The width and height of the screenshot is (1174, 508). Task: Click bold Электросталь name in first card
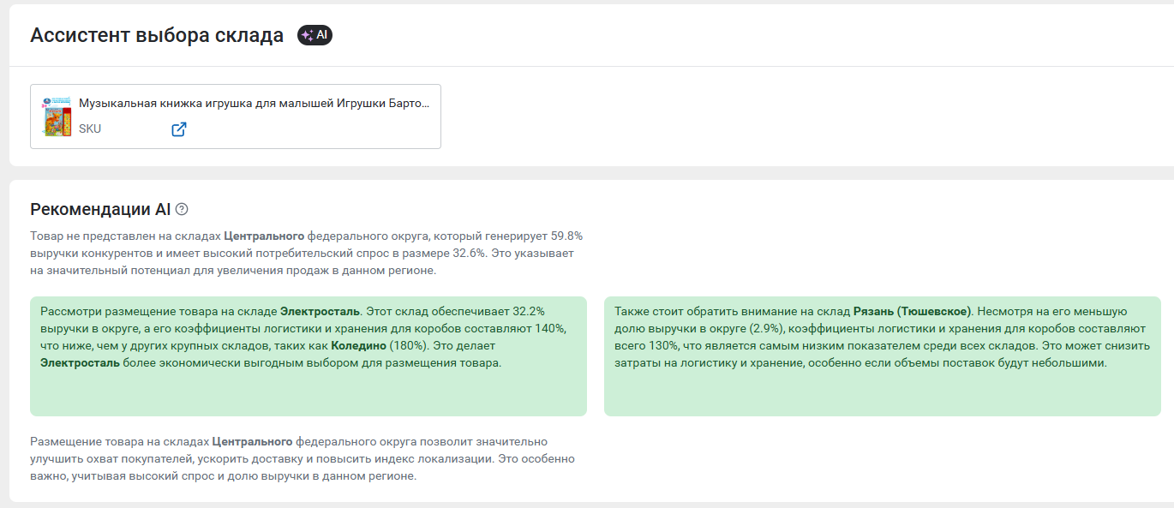click(x=320, y=311)
